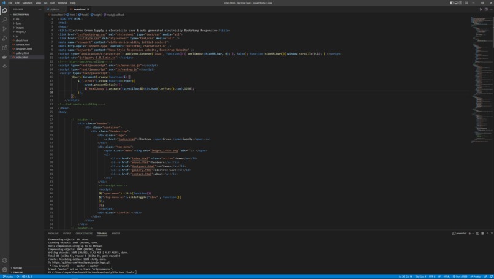Screen dimensions: 494x279
Task: Open about.html from the explorer
Action: (21, 40)
